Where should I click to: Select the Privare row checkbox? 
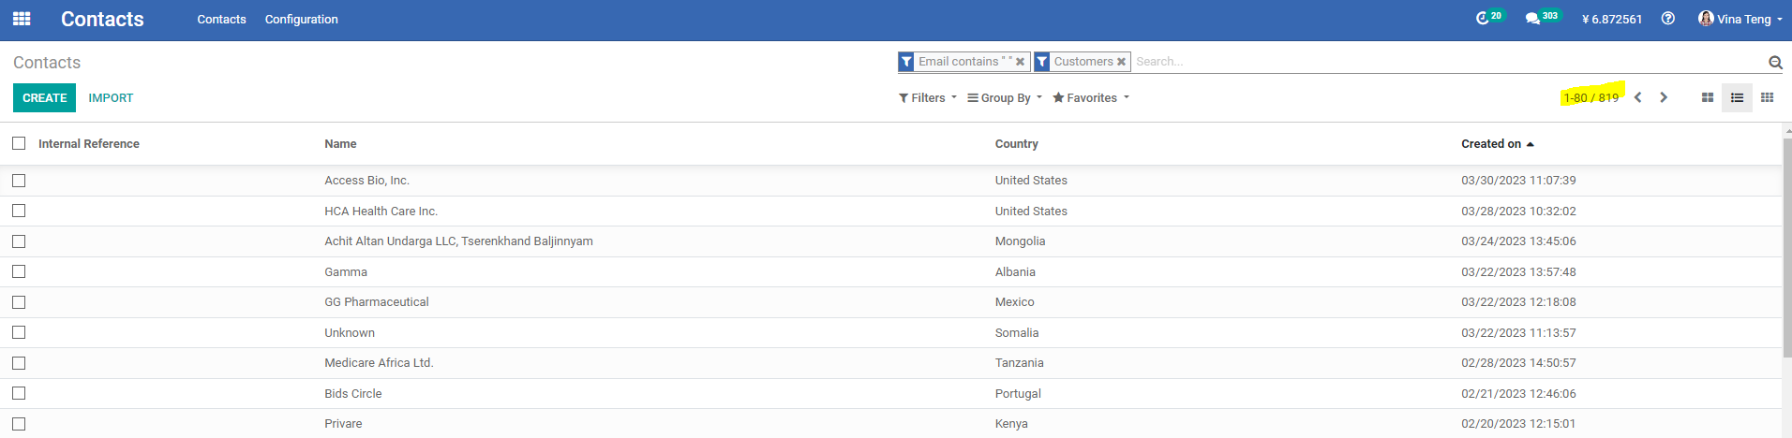(19, 424)
